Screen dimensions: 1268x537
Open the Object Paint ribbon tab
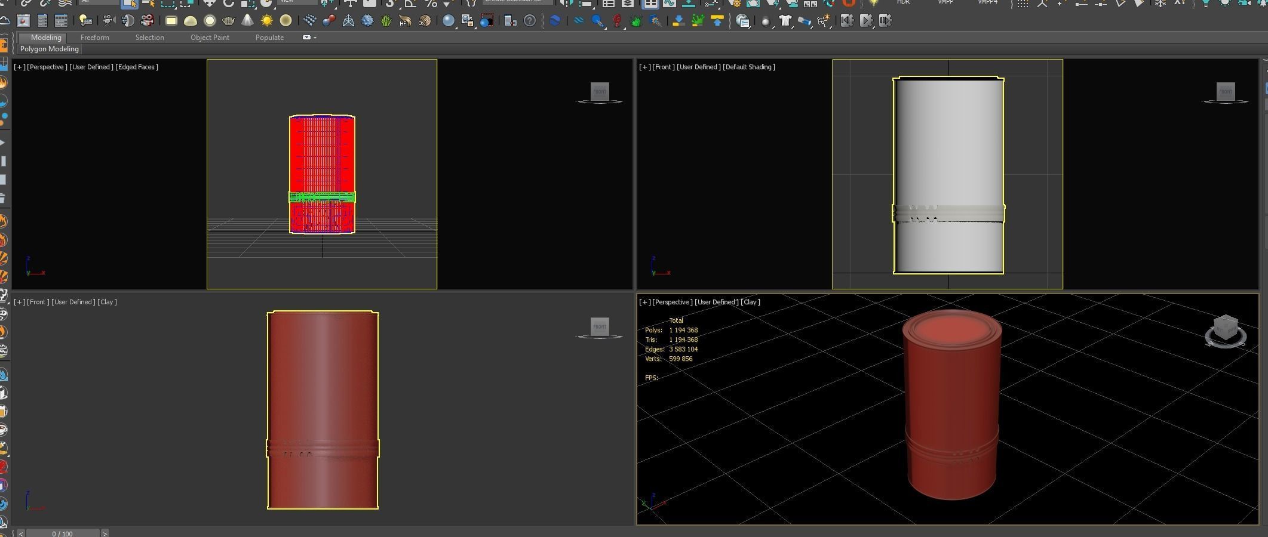[210, 38]
